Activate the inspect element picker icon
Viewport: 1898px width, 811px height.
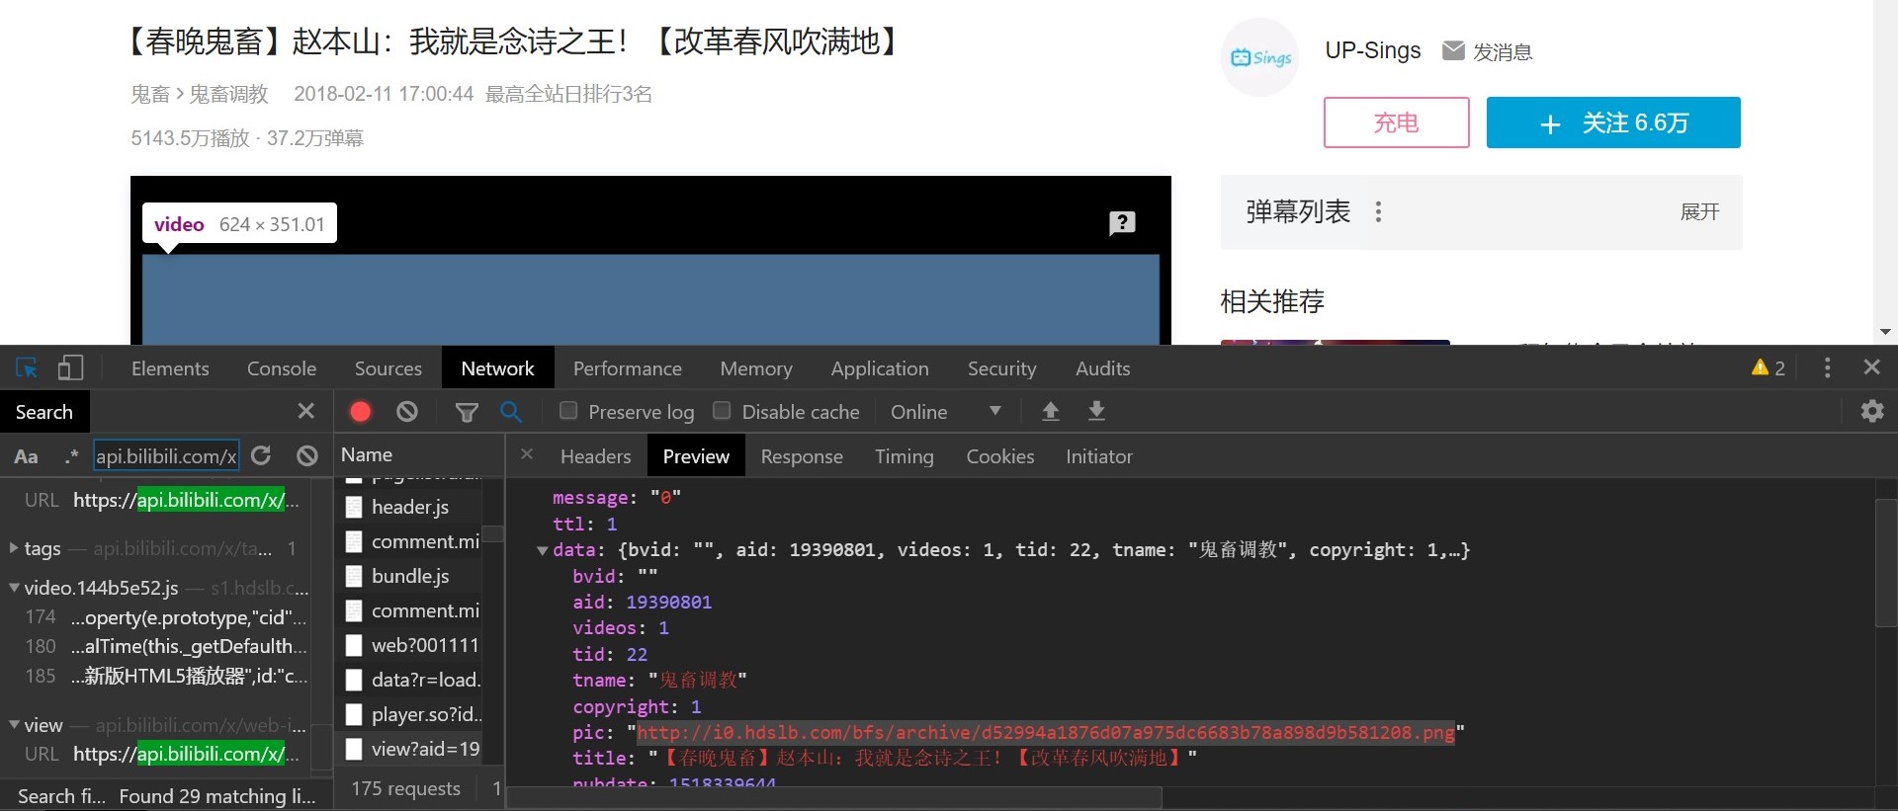tap(27, 368)
